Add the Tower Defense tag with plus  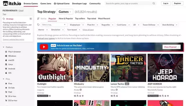(158, 25)
